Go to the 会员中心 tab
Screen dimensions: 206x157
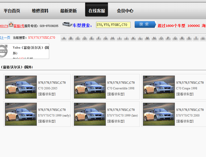click(125, 11)
